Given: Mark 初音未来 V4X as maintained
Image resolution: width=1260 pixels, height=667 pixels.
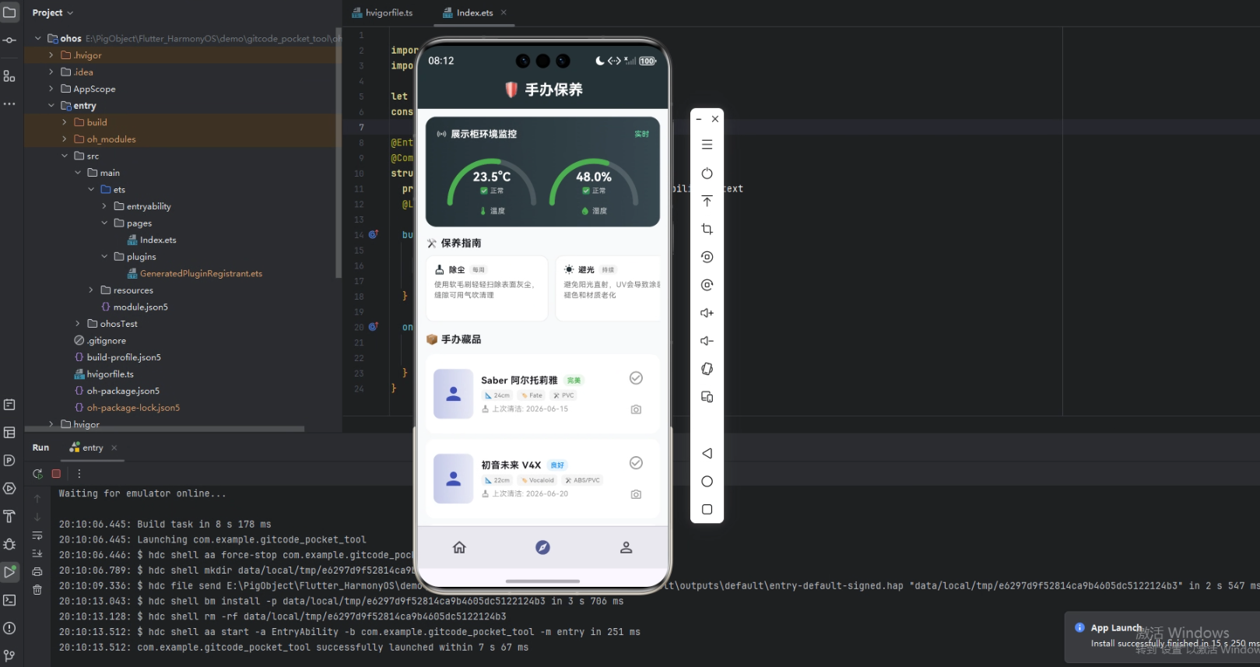Looking at the screenshot, I should point(636,463).
